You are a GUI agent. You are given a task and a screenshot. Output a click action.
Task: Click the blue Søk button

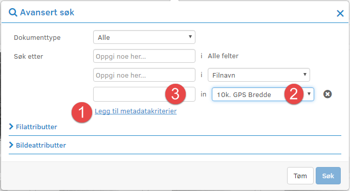point(328,176)
